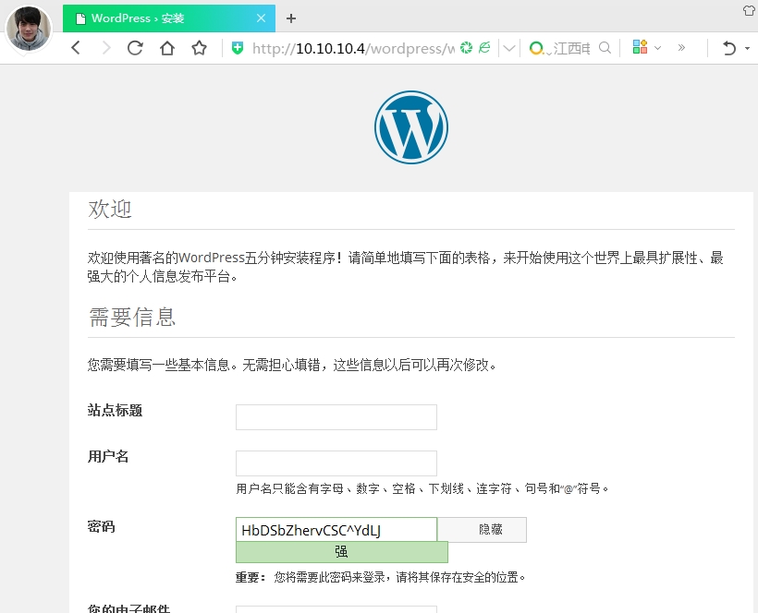
Task: Click the 站点标题 input field
Action: (x=336, y=416)
